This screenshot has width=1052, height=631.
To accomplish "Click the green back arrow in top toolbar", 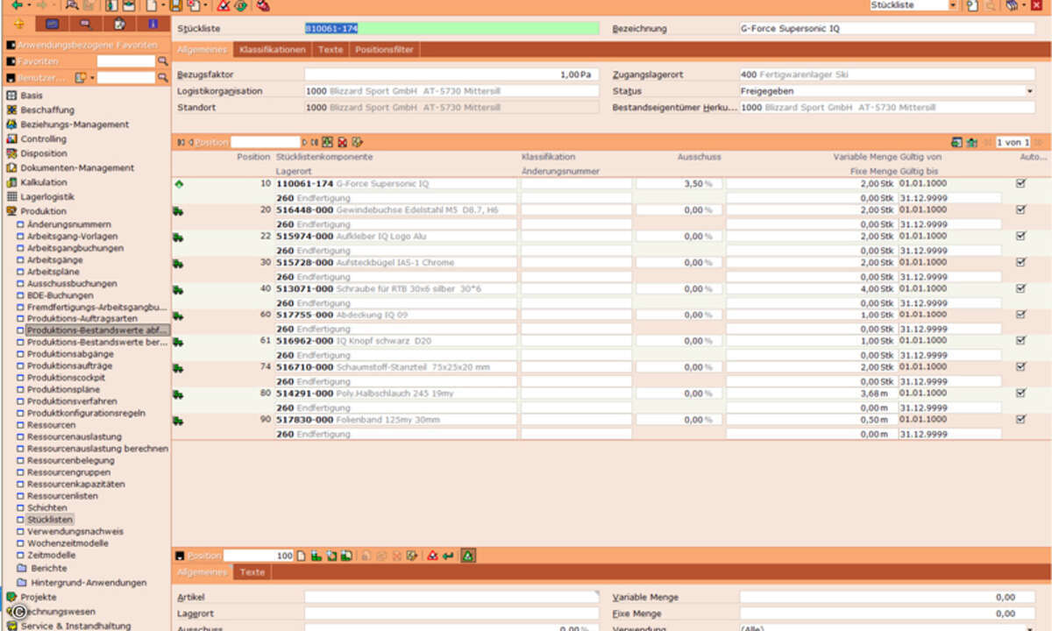I will tap(17, 5).
